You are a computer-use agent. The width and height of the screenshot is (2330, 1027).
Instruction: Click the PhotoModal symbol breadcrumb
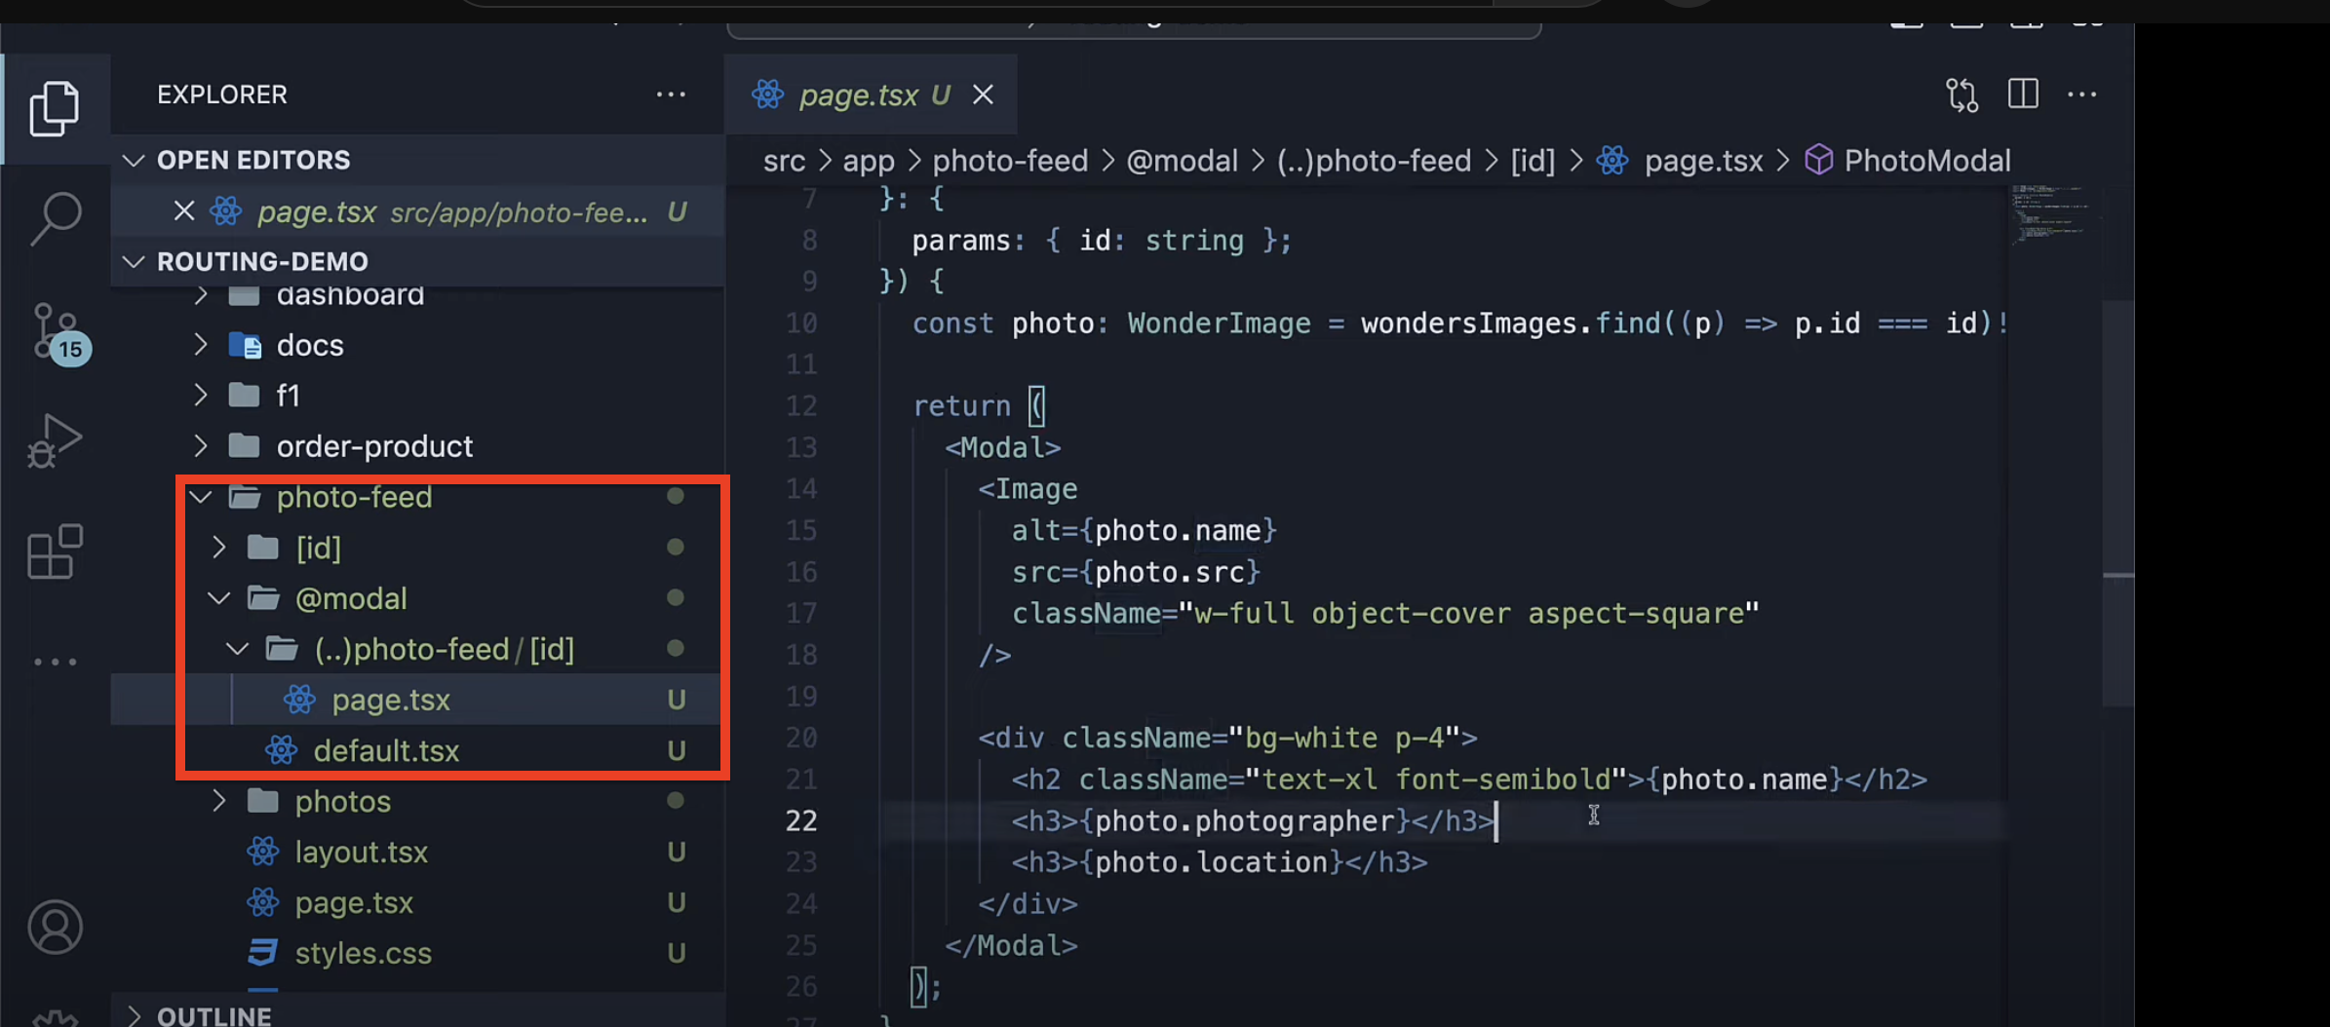tap(1908, 161)
